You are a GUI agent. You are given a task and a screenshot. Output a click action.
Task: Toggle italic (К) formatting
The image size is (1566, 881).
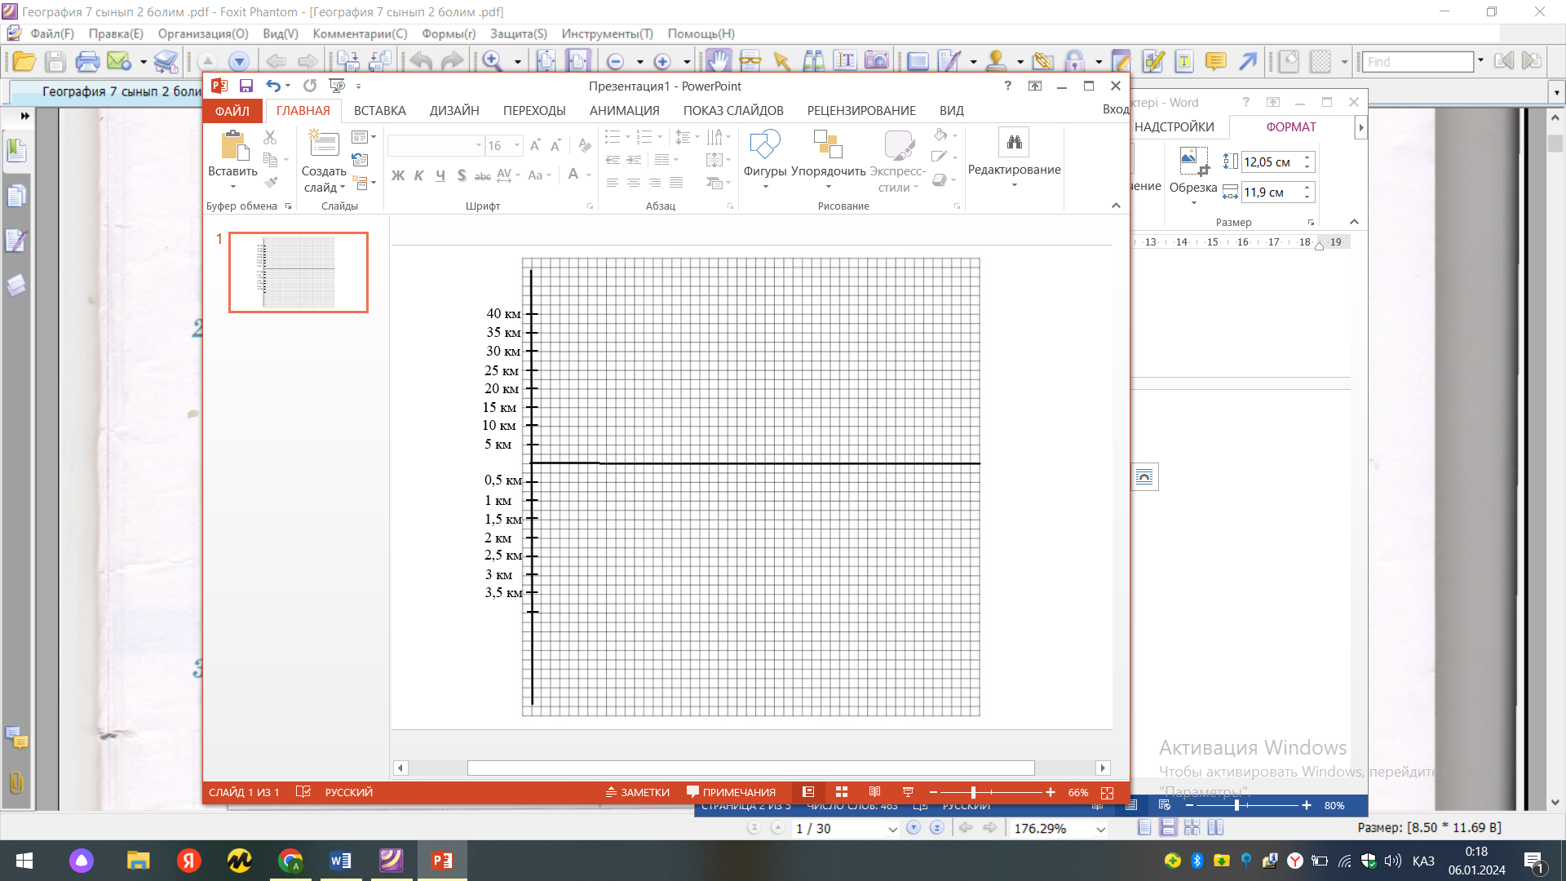coord(418,175)
